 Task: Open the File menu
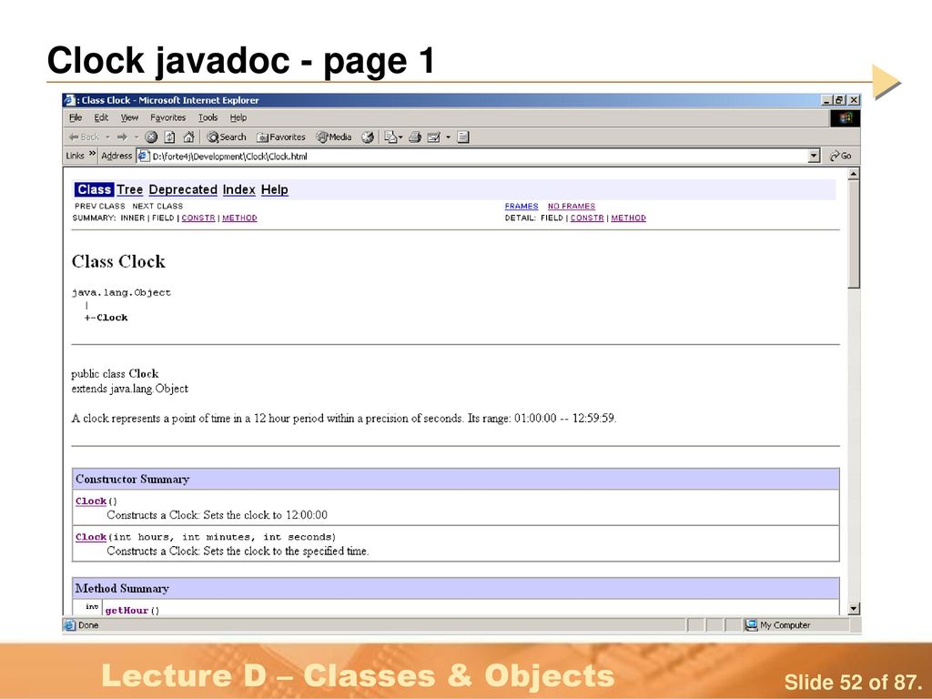tap(76, 117)
